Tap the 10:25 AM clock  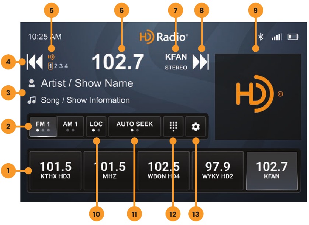pyautogui.click(x=45, y=37)
